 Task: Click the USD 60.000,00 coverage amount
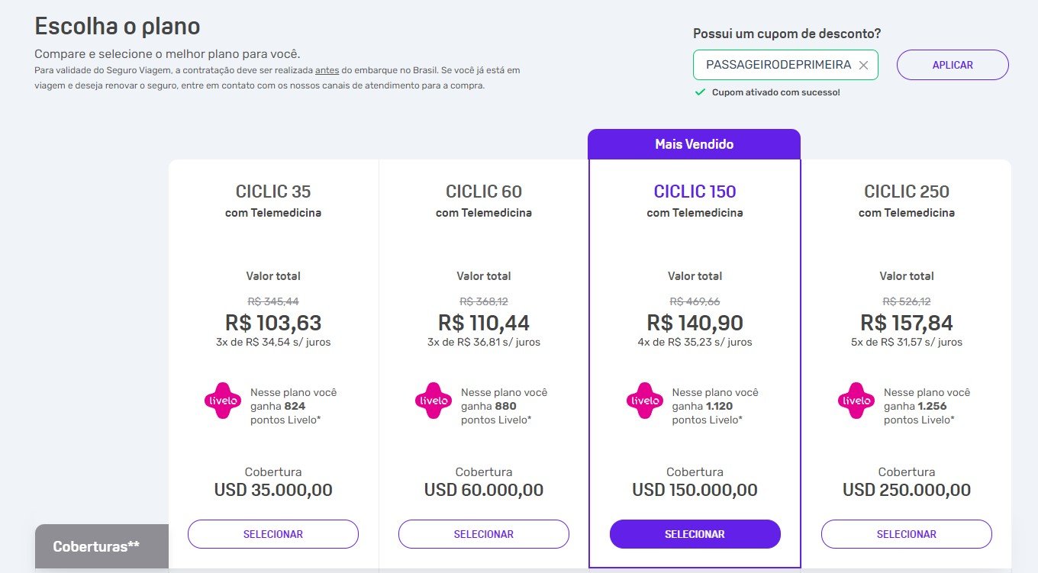tap(484, 490)
